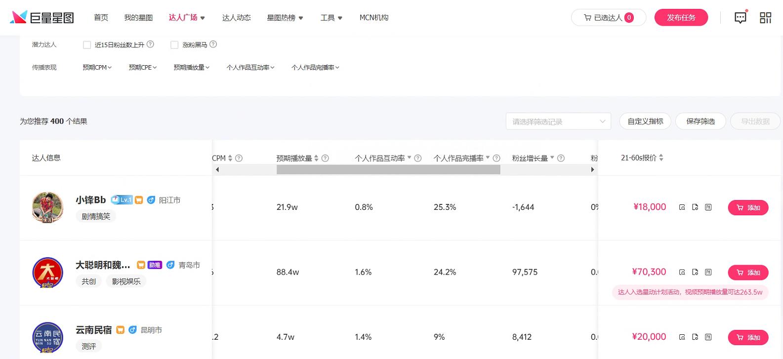Click the 巨量星图 logo
Screen dimensions: 783x359
(42, 18)
